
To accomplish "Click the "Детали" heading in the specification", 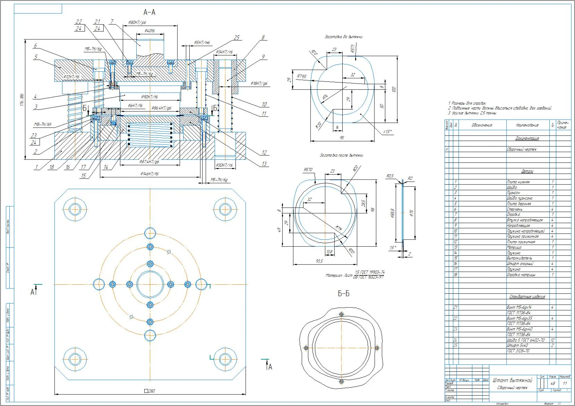I will click(x=527, y=171).
